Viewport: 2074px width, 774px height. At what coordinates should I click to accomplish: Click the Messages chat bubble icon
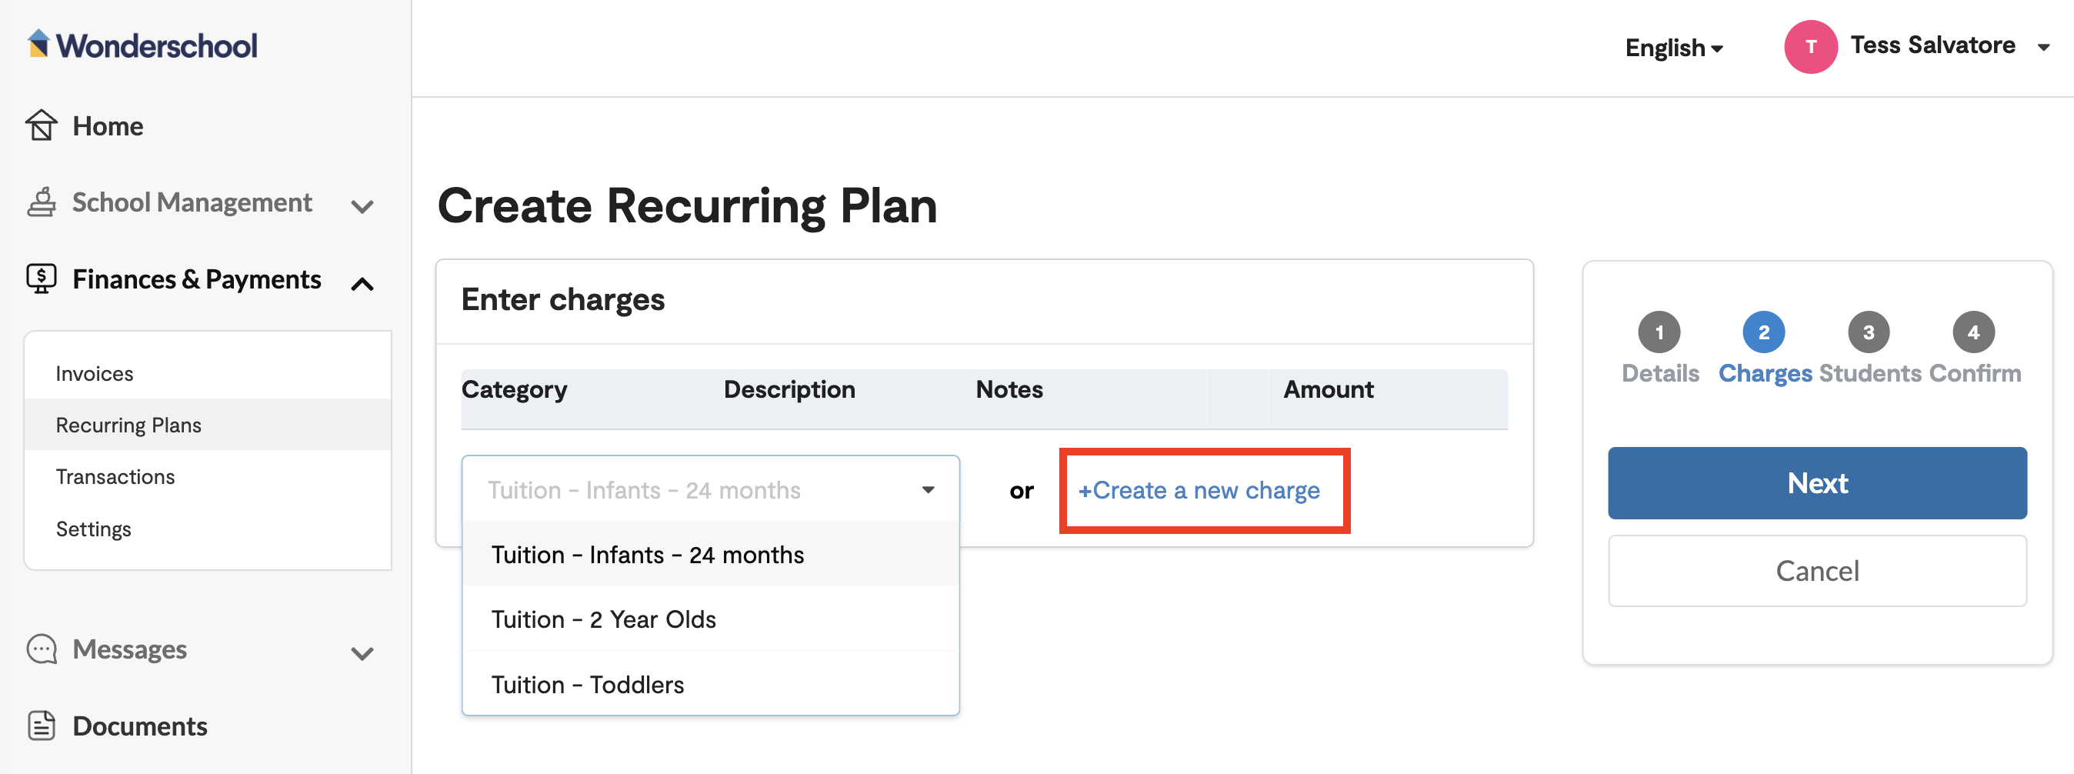point(41,649)
